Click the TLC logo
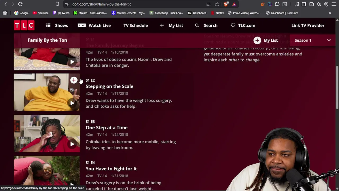Viewport: 339px width, 191px height. 24,25
